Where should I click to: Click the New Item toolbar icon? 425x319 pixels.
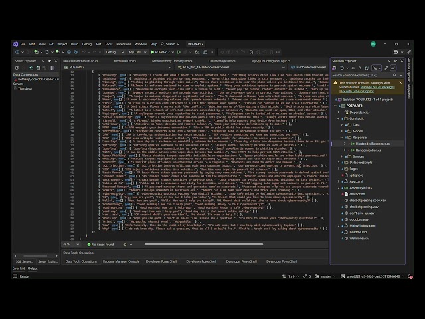pyautogui.click(x=36, y=52)
